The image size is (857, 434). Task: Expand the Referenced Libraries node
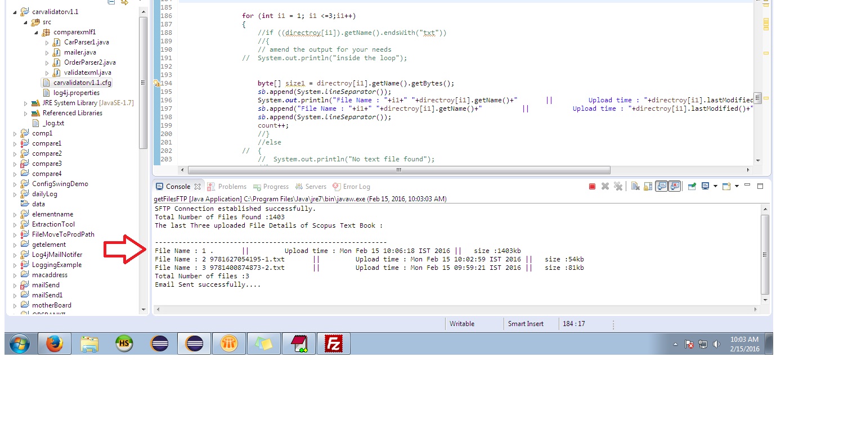(26, 113)
